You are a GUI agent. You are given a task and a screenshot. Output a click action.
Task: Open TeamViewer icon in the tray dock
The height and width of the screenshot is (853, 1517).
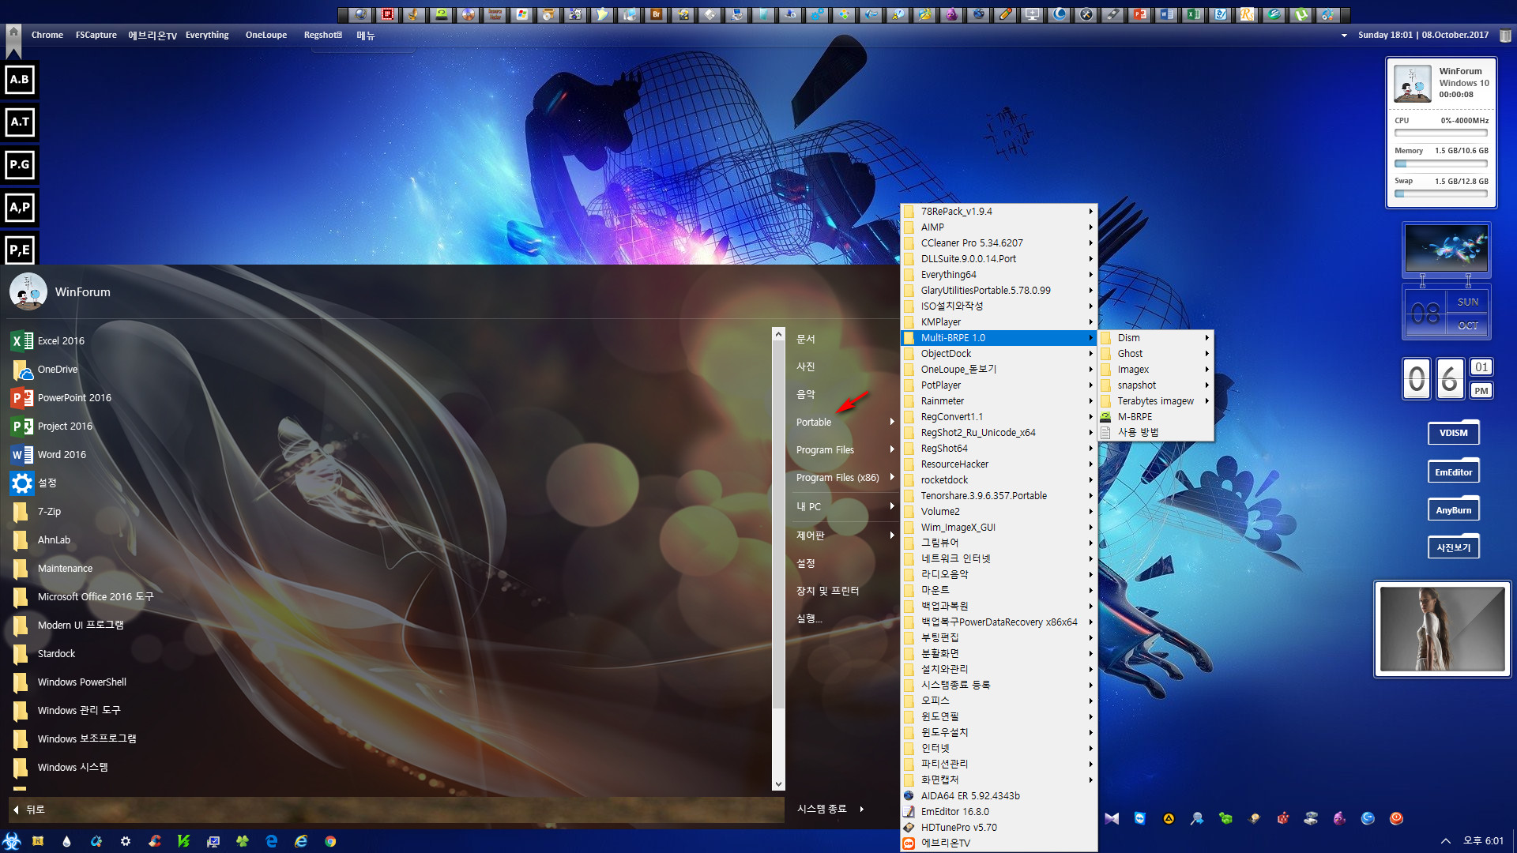tap(1140, 818)
